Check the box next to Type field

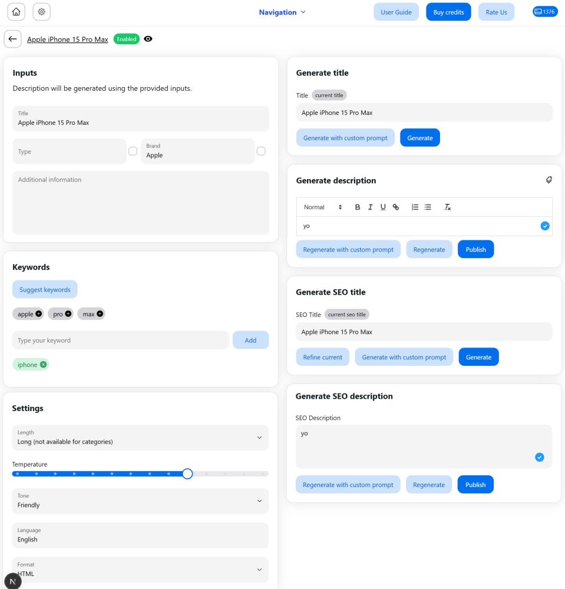133,151
